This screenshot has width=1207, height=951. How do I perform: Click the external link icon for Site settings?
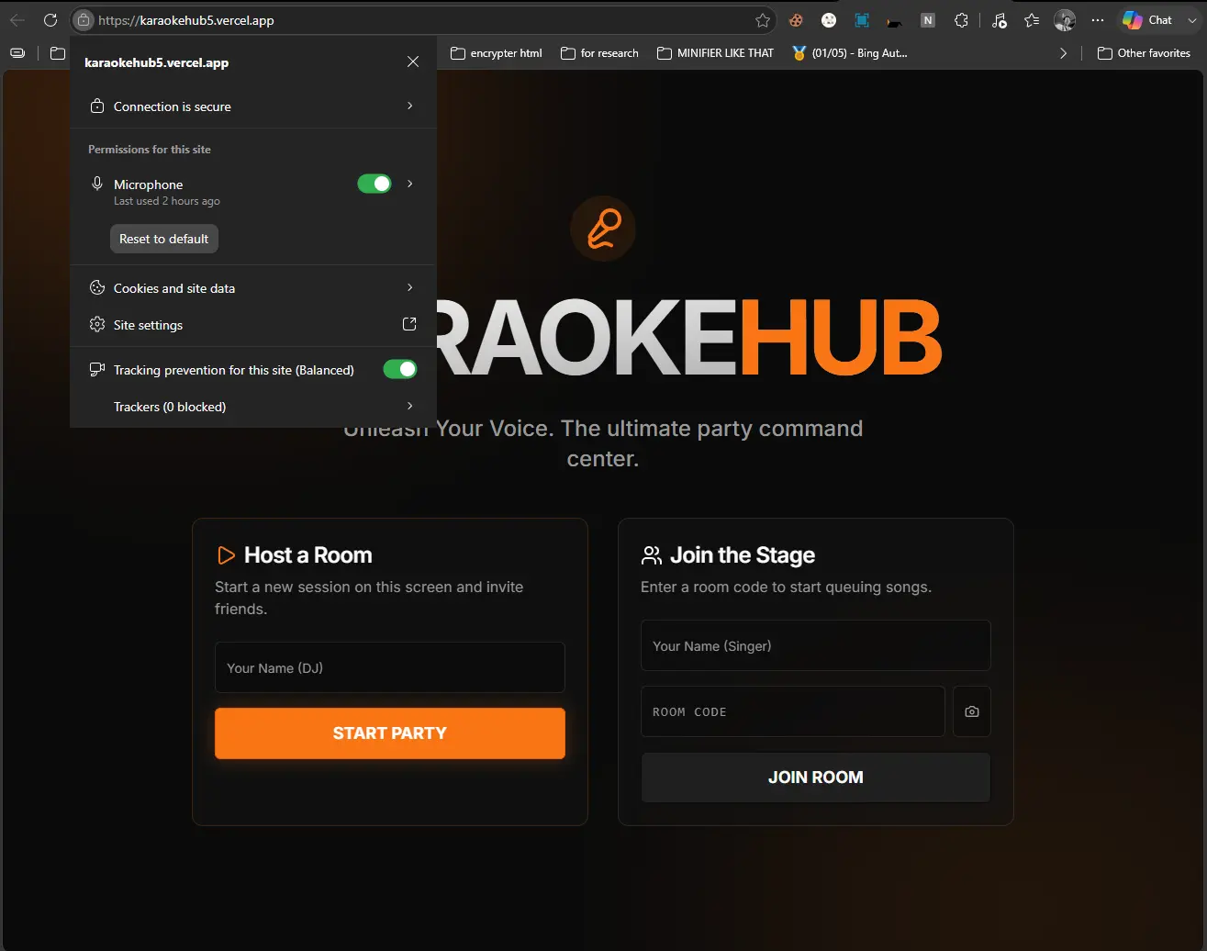(409, 324)
